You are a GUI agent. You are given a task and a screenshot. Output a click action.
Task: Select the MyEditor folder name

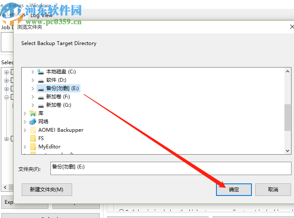[50, 147]
